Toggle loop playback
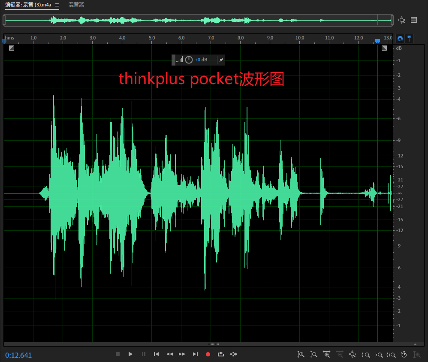 [x=221, y=354]
